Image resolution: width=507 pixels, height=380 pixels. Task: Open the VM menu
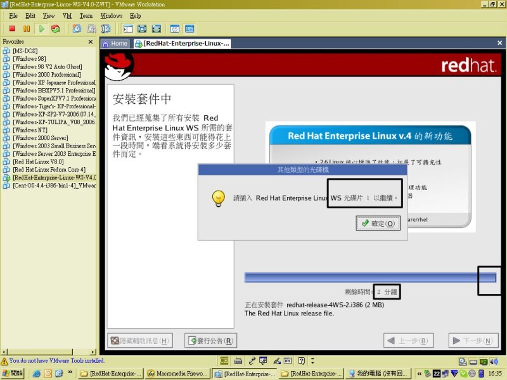pos(67,15)
